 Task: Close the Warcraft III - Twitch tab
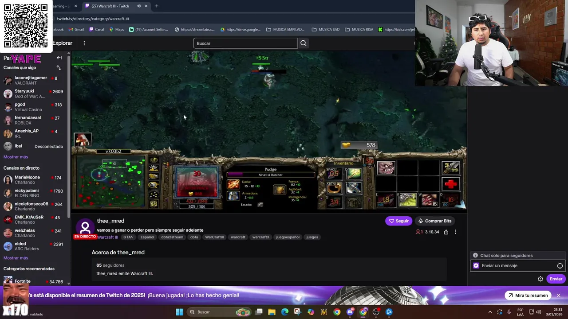[146, 6]
